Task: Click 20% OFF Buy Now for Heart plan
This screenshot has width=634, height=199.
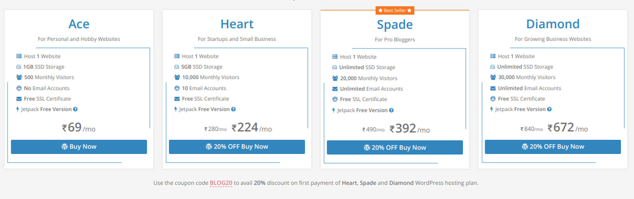Action: click(x=237, y=146)
